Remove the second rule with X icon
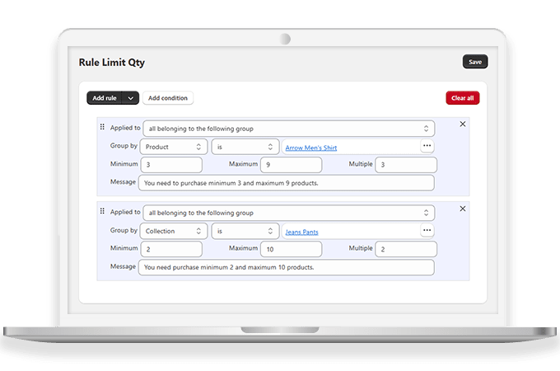The image size is (560, 371). click(x=462, y=209)
